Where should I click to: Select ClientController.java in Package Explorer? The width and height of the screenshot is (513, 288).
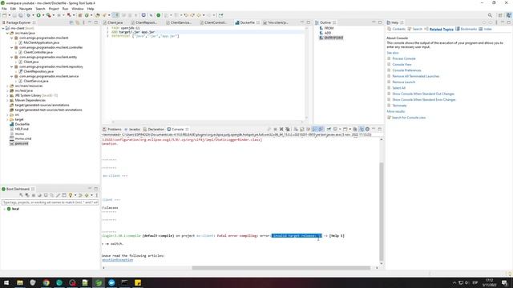click(x=38, y=52)
